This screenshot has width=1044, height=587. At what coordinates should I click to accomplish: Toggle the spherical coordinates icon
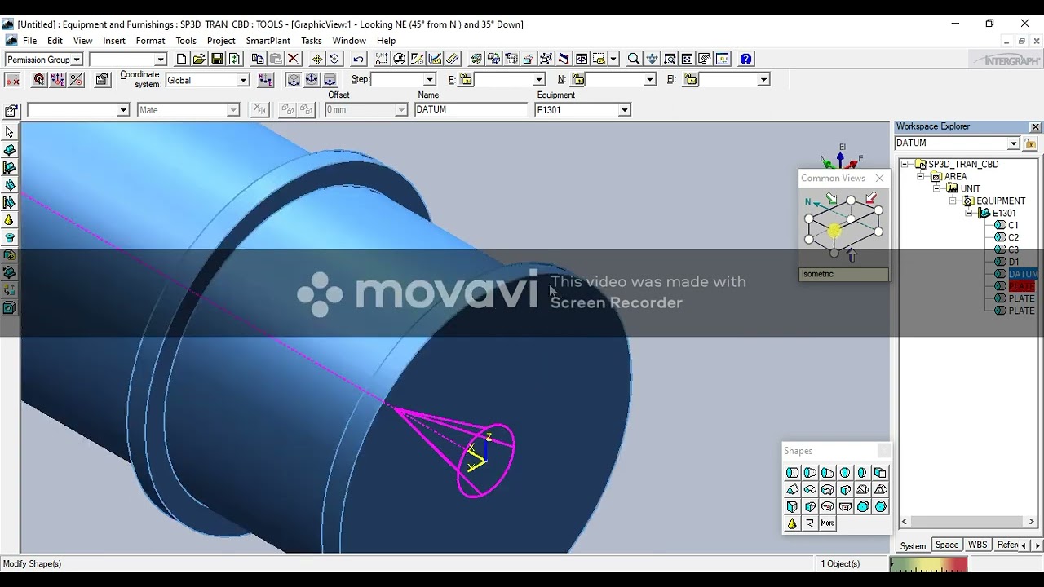pyautogui.click(x=312, y=80)
